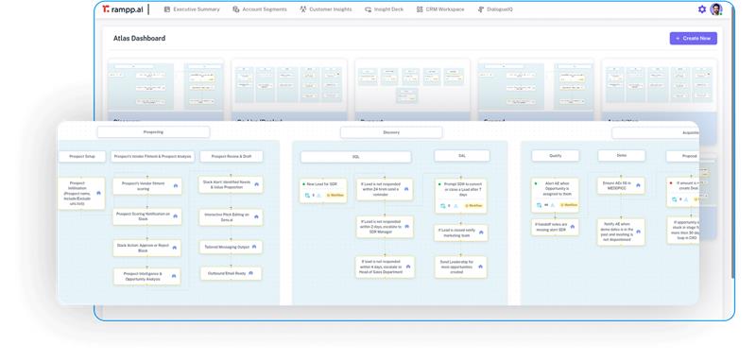756x362 pixels.
Task: Click icon on handoff notes missing node
Action: click(572, 227)
